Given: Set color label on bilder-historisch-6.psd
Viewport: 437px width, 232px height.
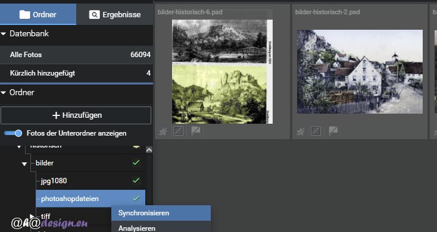Looking at the screenshot, I should pyautogui.click(x=178, y=131).
